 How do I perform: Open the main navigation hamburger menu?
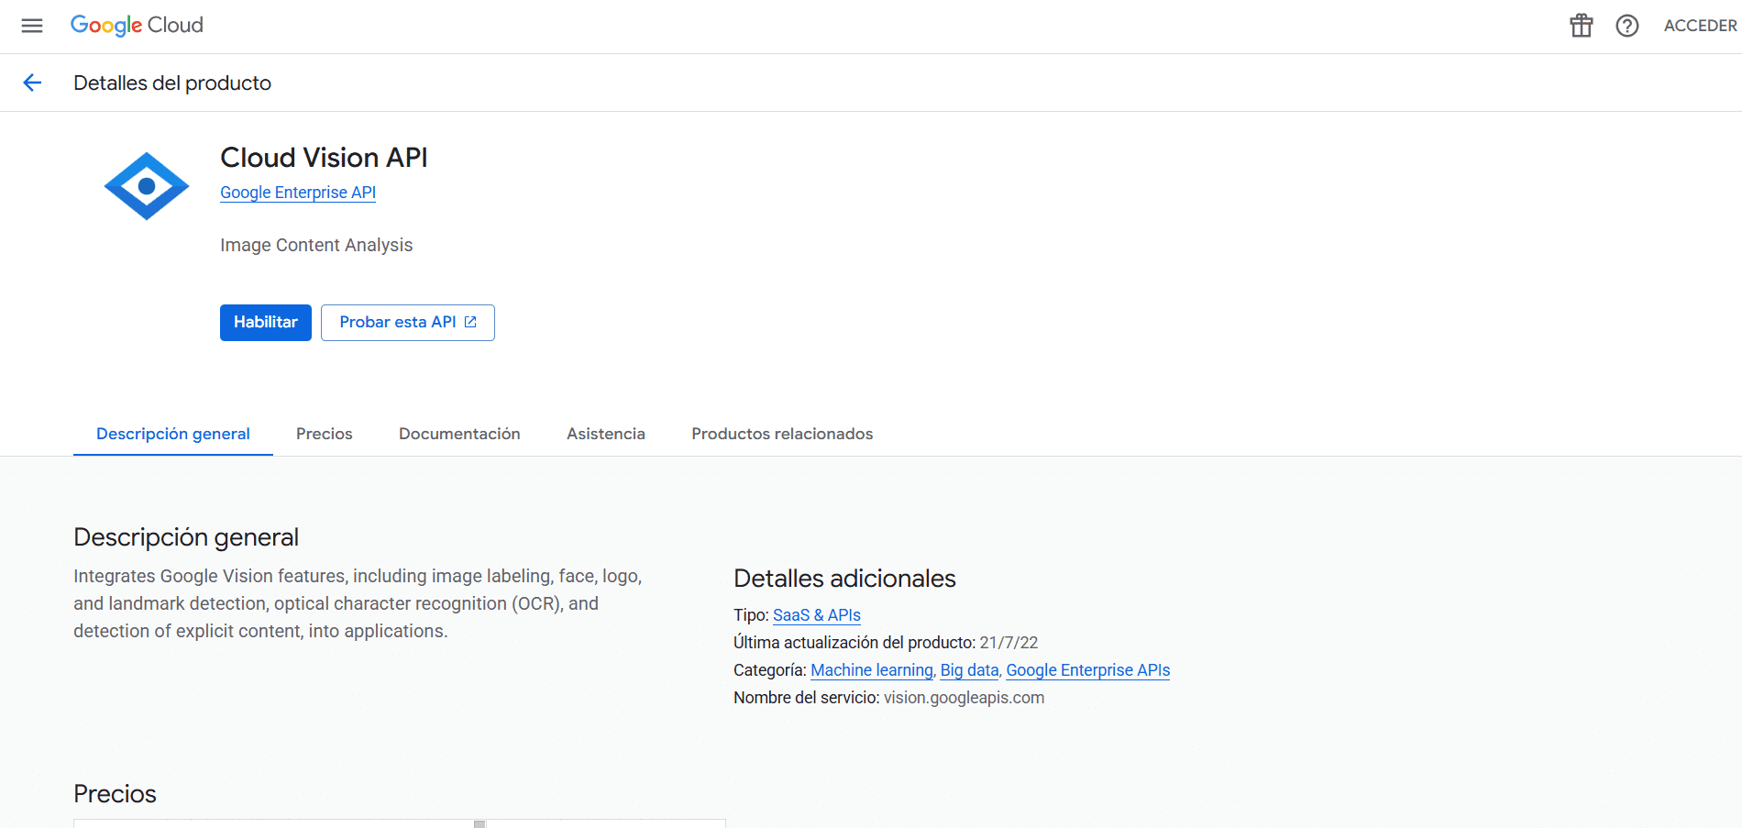click(31, 26)
